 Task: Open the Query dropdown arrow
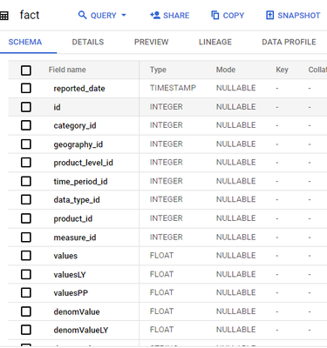coord(124,15)
